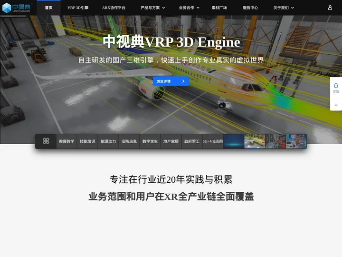The width and height of the screenshot is (342, 257).
Task: Select the 政府军工 category tab
Action: pos(192,141)
